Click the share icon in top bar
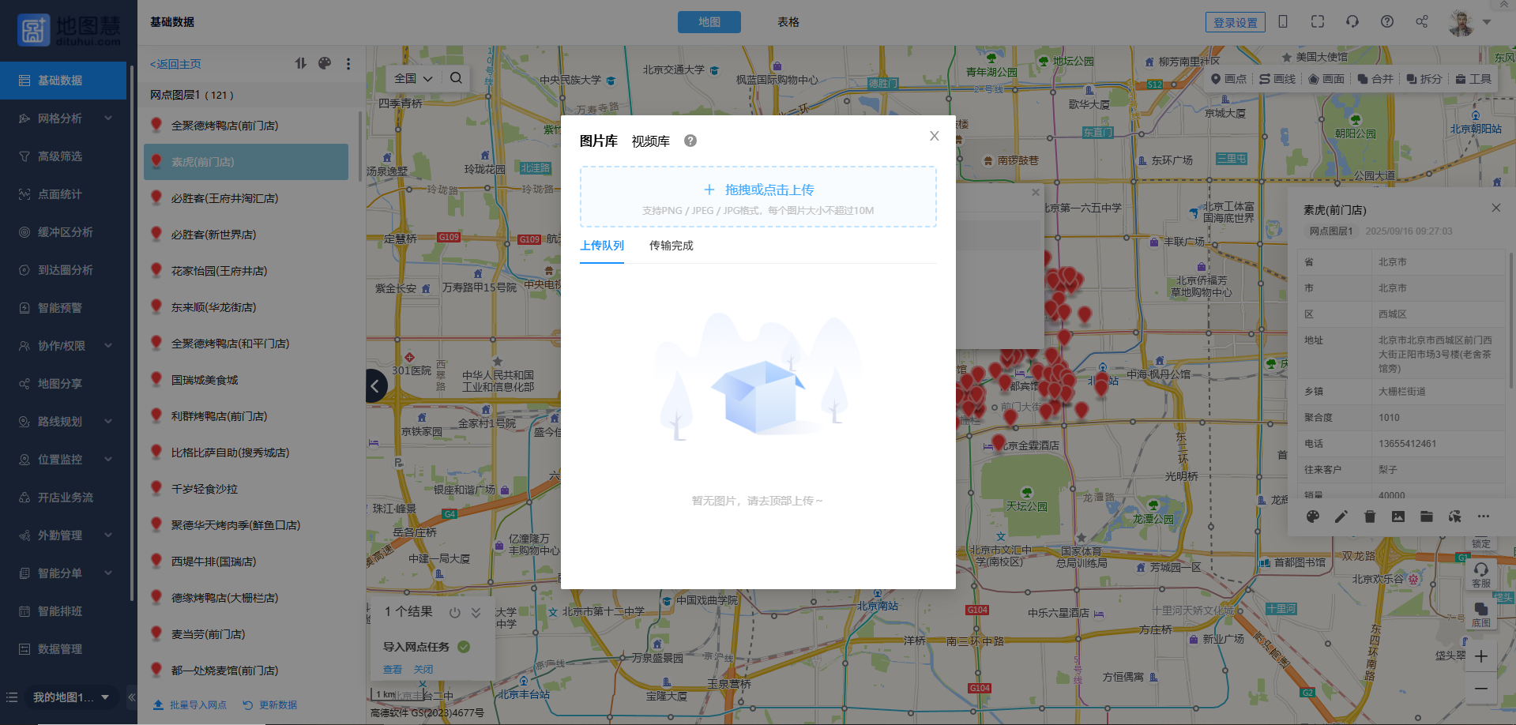Viewport: 1516px width, 725px height. point(1421,22)
